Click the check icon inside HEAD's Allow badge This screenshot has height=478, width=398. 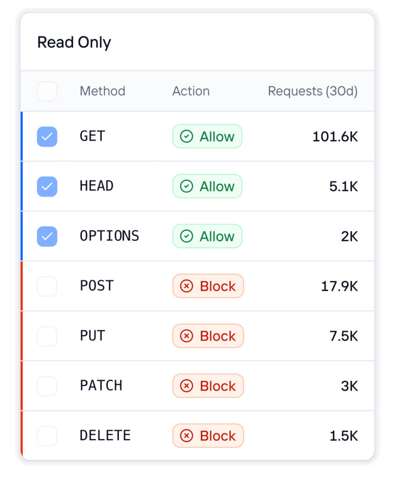point(186,186)
